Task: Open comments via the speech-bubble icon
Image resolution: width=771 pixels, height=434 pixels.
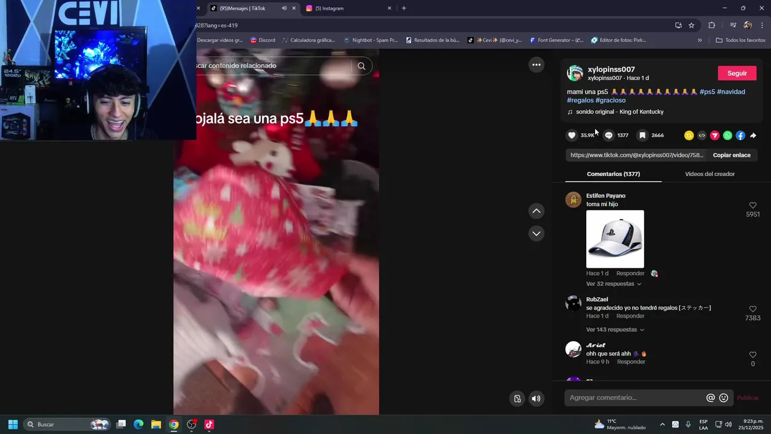Action: 608,136
